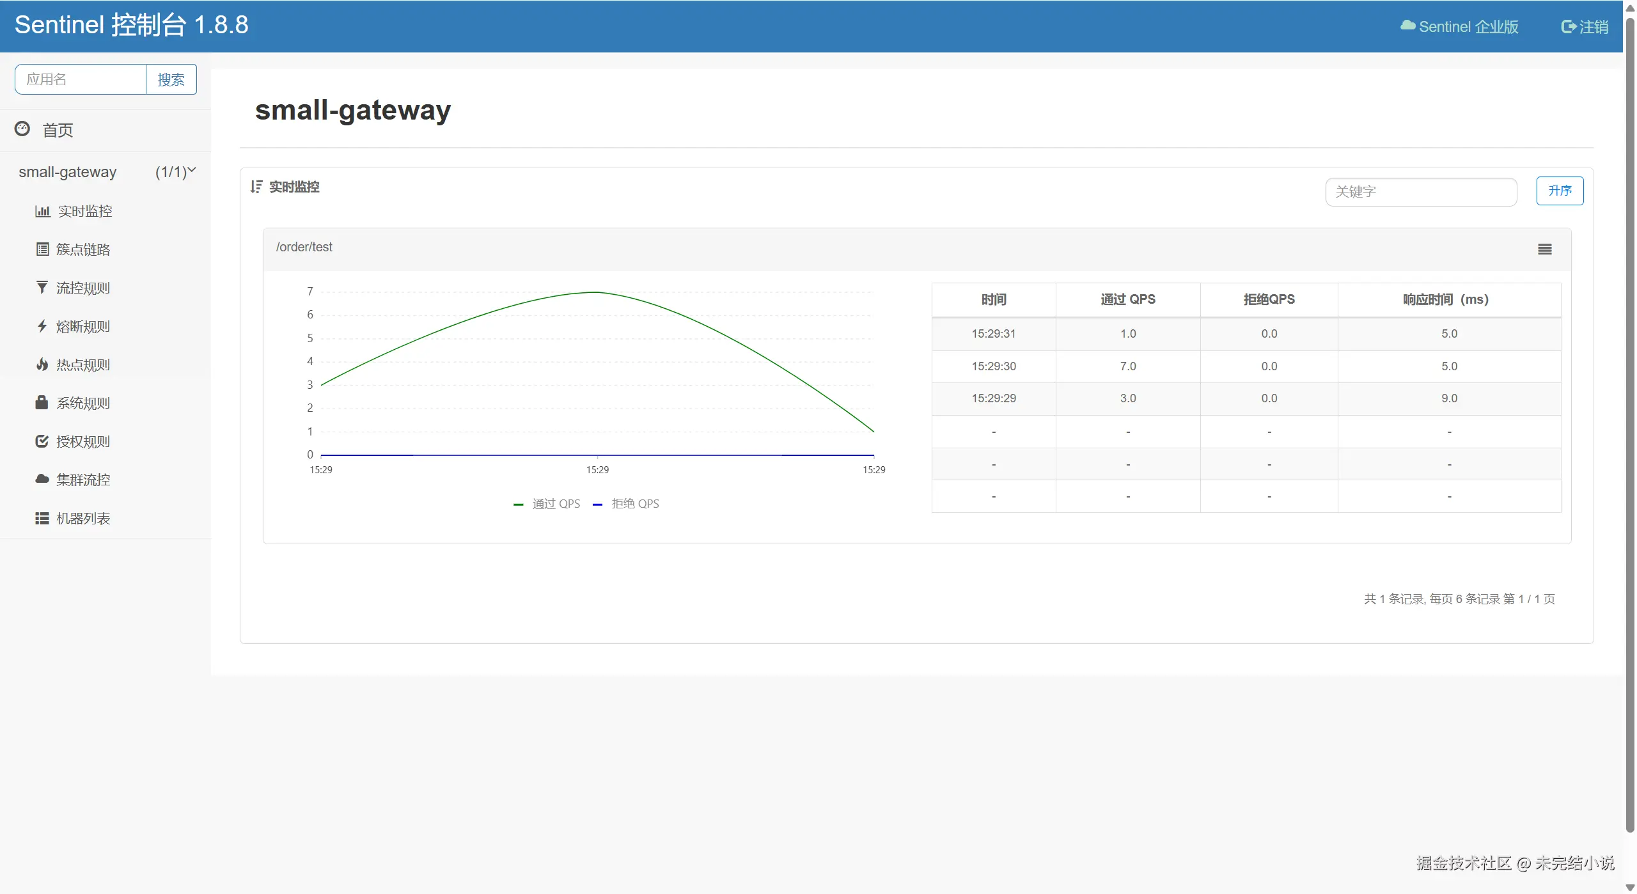This screenshot has width=1637, height=894.
Task: Click the flame icon beside 热点规则
Action: [x=42, y=365]
